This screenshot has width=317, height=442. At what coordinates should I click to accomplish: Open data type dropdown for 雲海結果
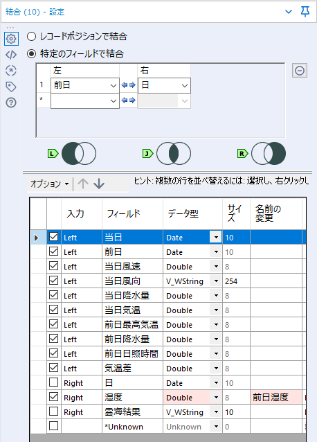click(216, 412)
